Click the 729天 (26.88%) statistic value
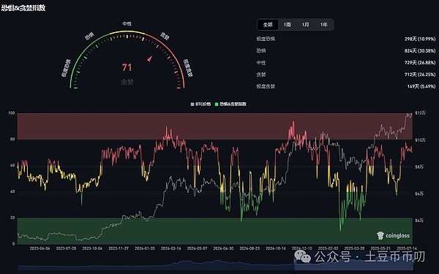Viewport: 439px width, 274px height. pyautogui.click(x=420, y=63)
